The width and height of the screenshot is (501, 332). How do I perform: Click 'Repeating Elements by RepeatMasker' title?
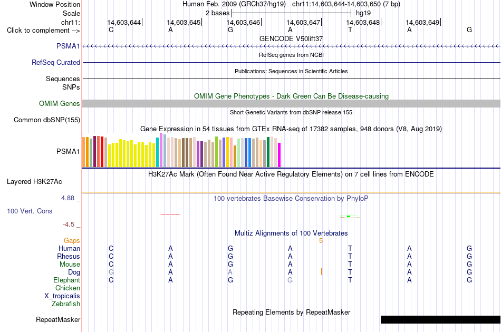[x=291, y=312]
